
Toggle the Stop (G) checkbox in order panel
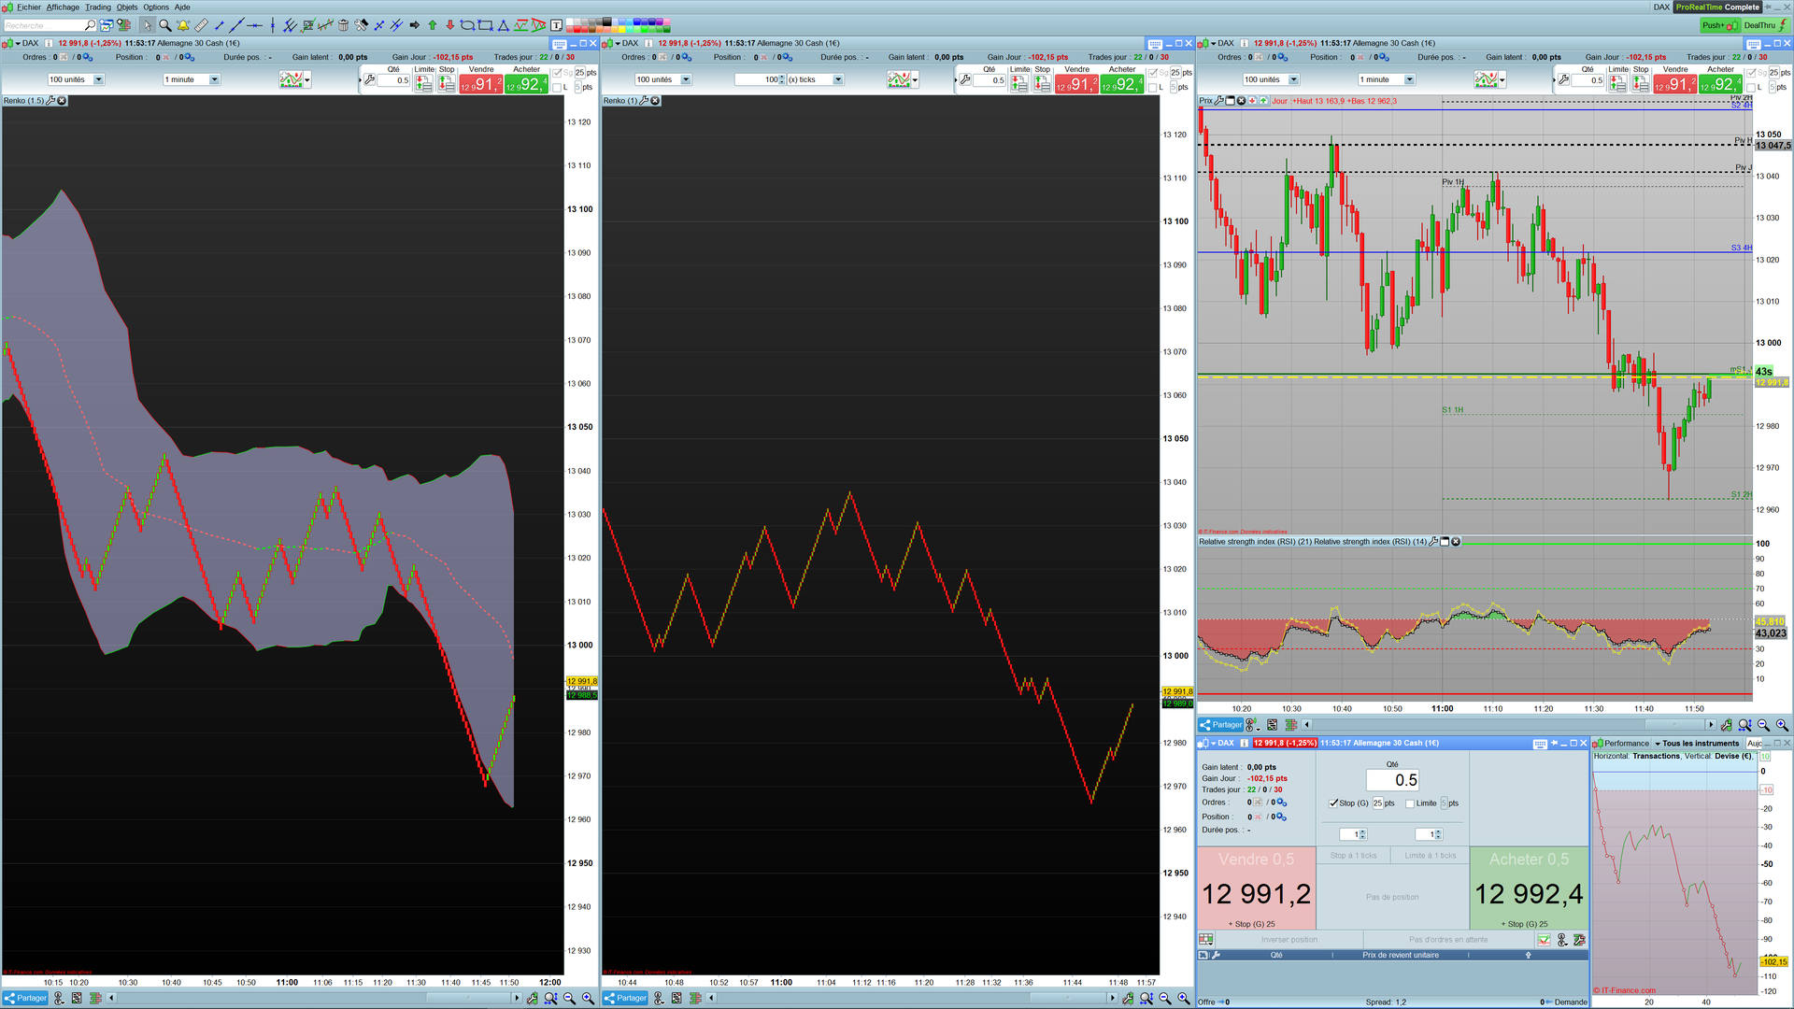(1334, 803)
